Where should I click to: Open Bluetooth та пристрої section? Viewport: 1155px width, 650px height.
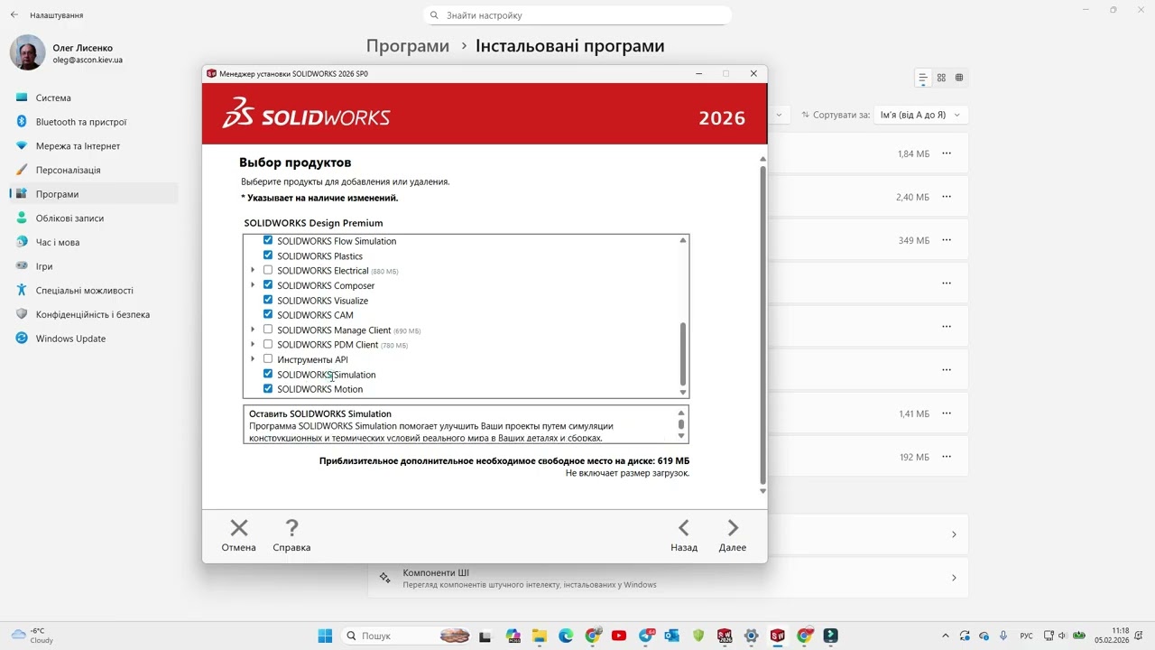93,122
